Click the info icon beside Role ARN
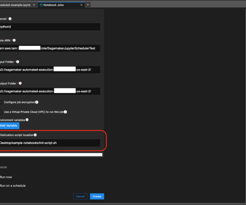 tap(14, 40)
